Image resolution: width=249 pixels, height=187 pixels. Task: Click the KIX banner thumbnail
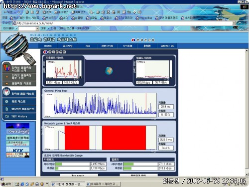coord(17,149)
